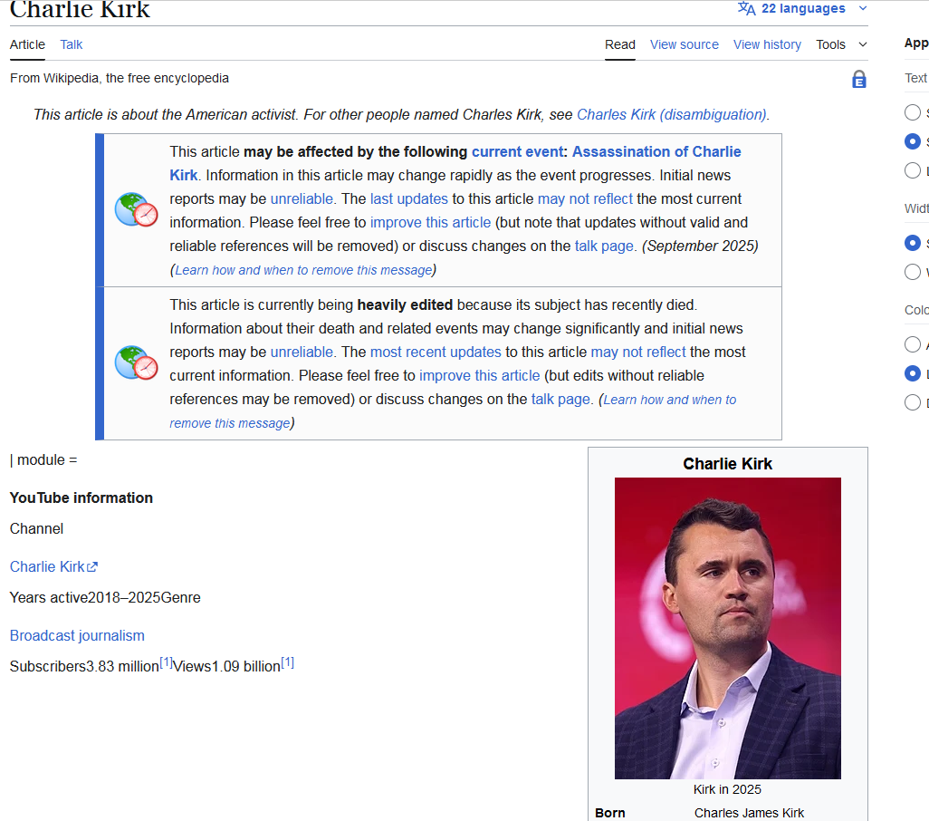Select third radio option under Text
Image resolution: width=929 pixels, height=821 pixels.
(913, 170)
